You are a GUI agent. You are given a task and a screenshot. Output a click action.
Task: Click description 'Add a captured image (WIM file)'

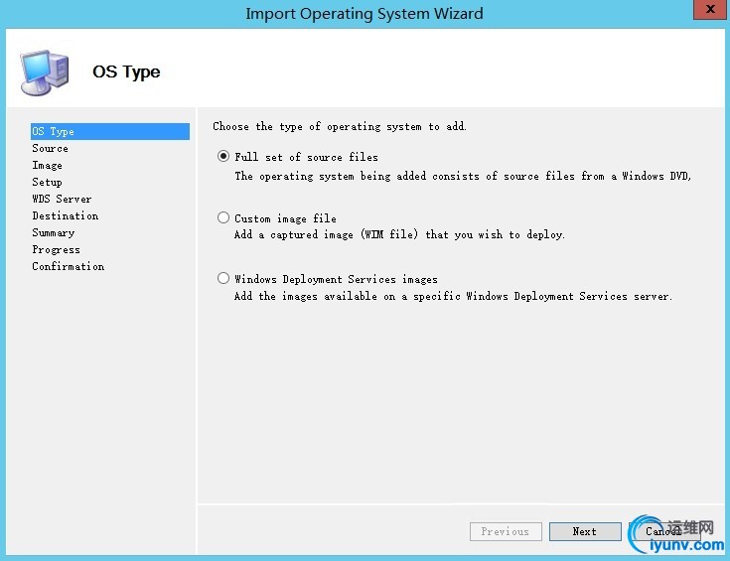coord(327,234)
